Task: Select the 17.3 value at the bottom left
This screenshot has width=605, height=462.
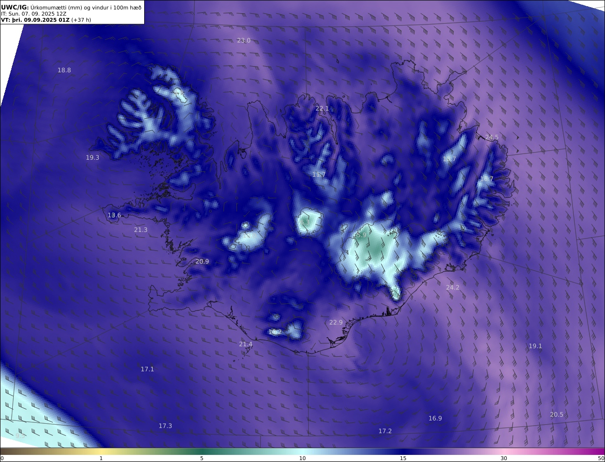Action: coord(165,426)
